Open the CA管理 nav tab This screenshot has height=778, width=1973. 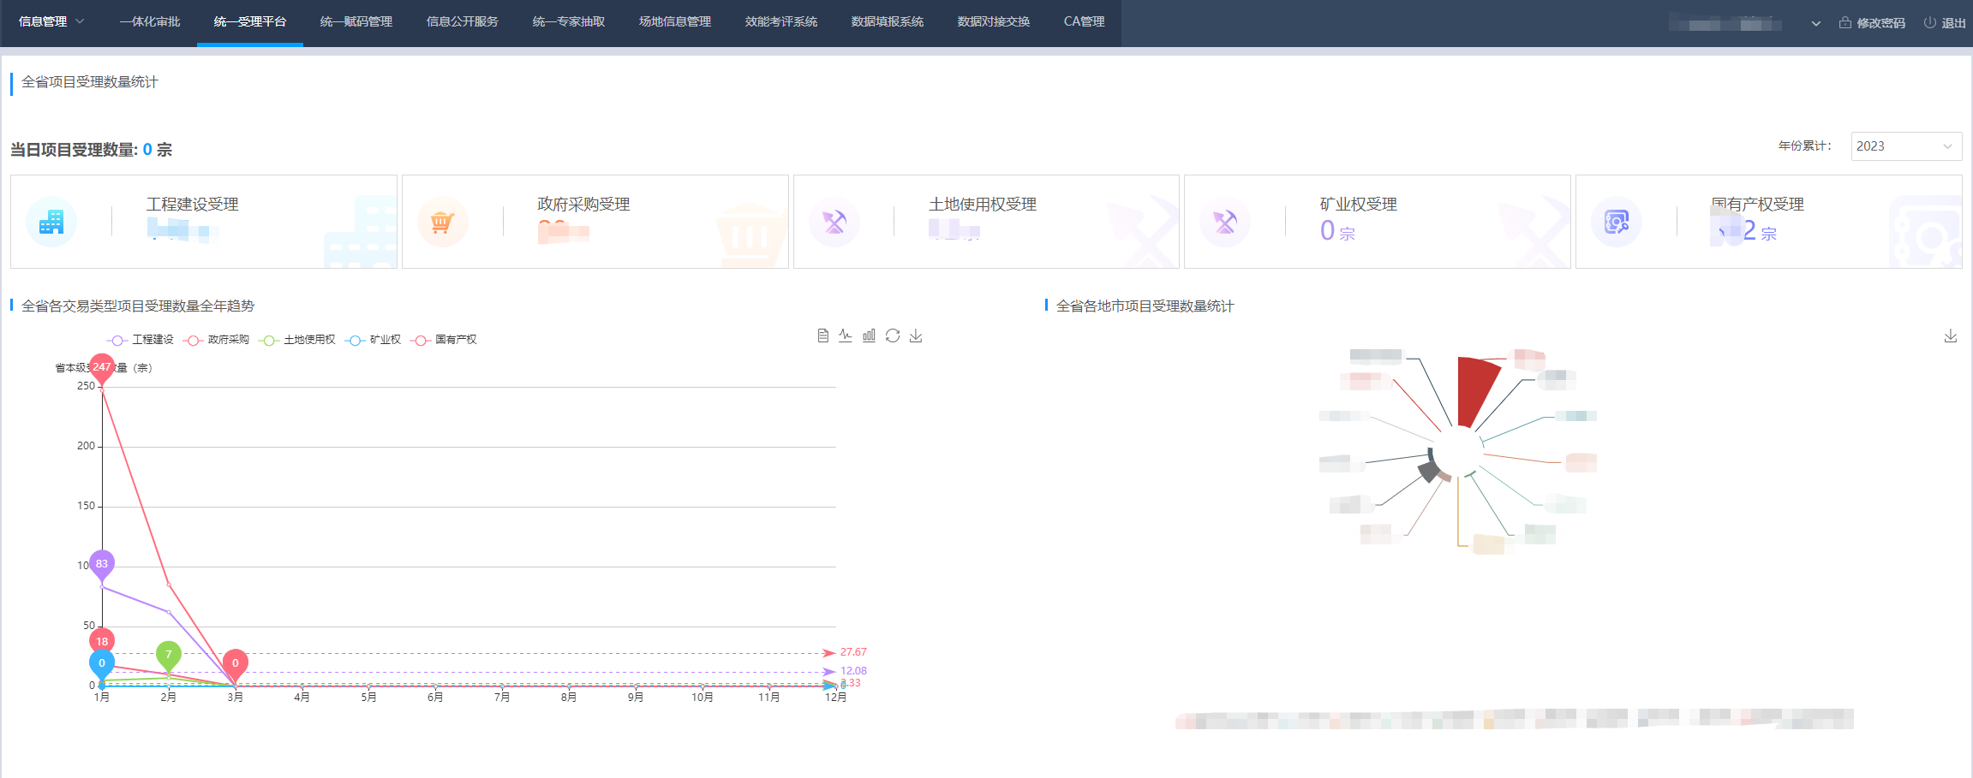click(x=1084, y=22)
